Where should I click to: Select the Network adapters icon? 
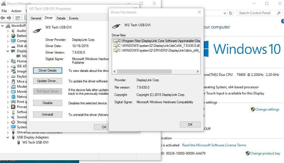point(13,96)
